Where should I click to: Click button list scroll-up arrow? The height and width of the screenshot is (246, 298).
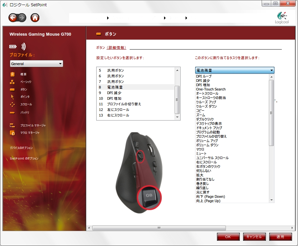[x=177, y=70]
